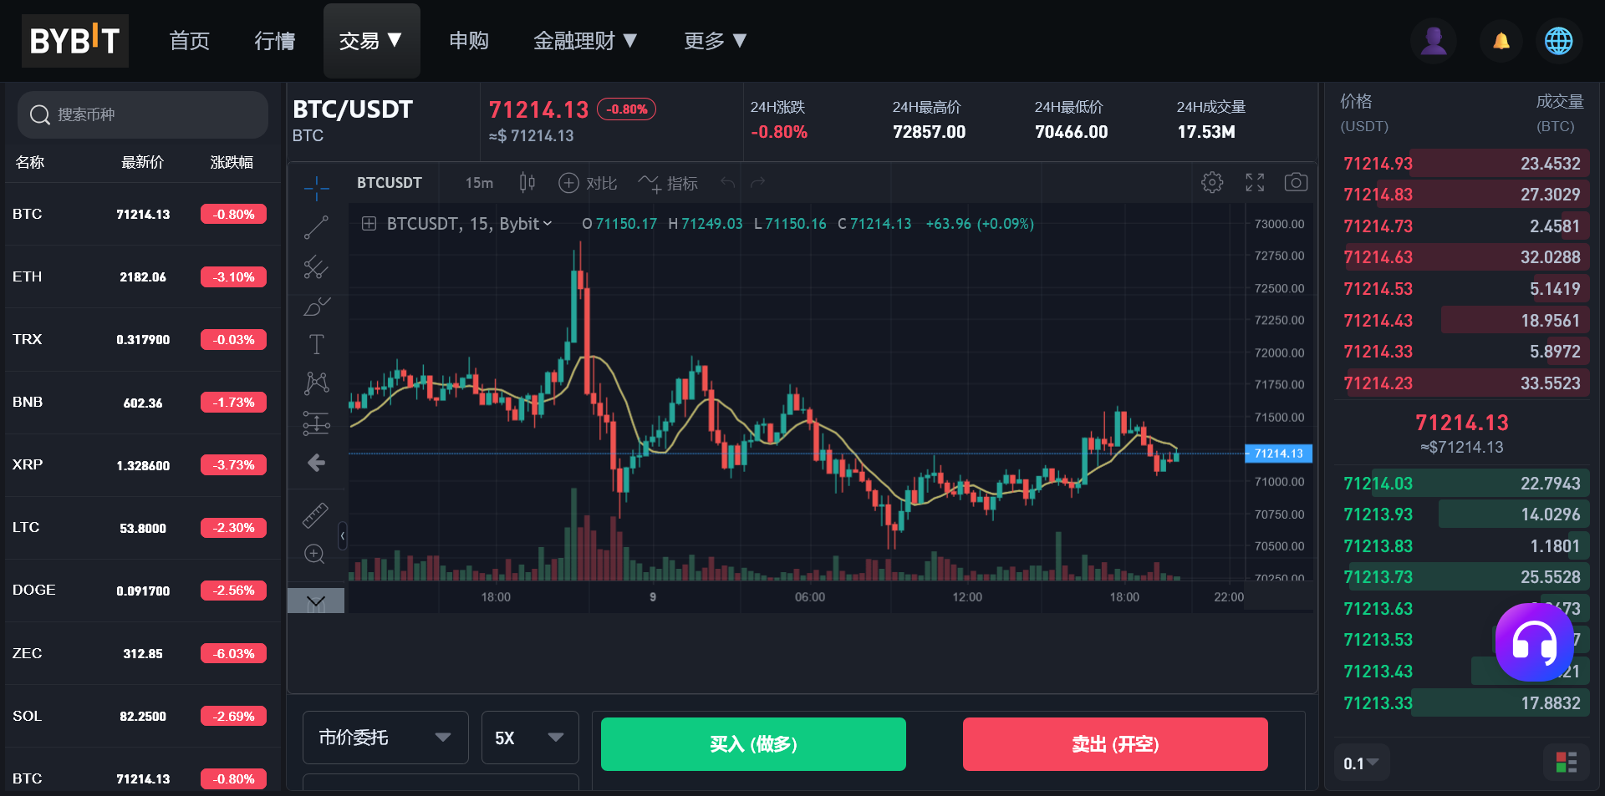
Task: Click the compare (对比) plus icon
Action: tap(568, 183)
